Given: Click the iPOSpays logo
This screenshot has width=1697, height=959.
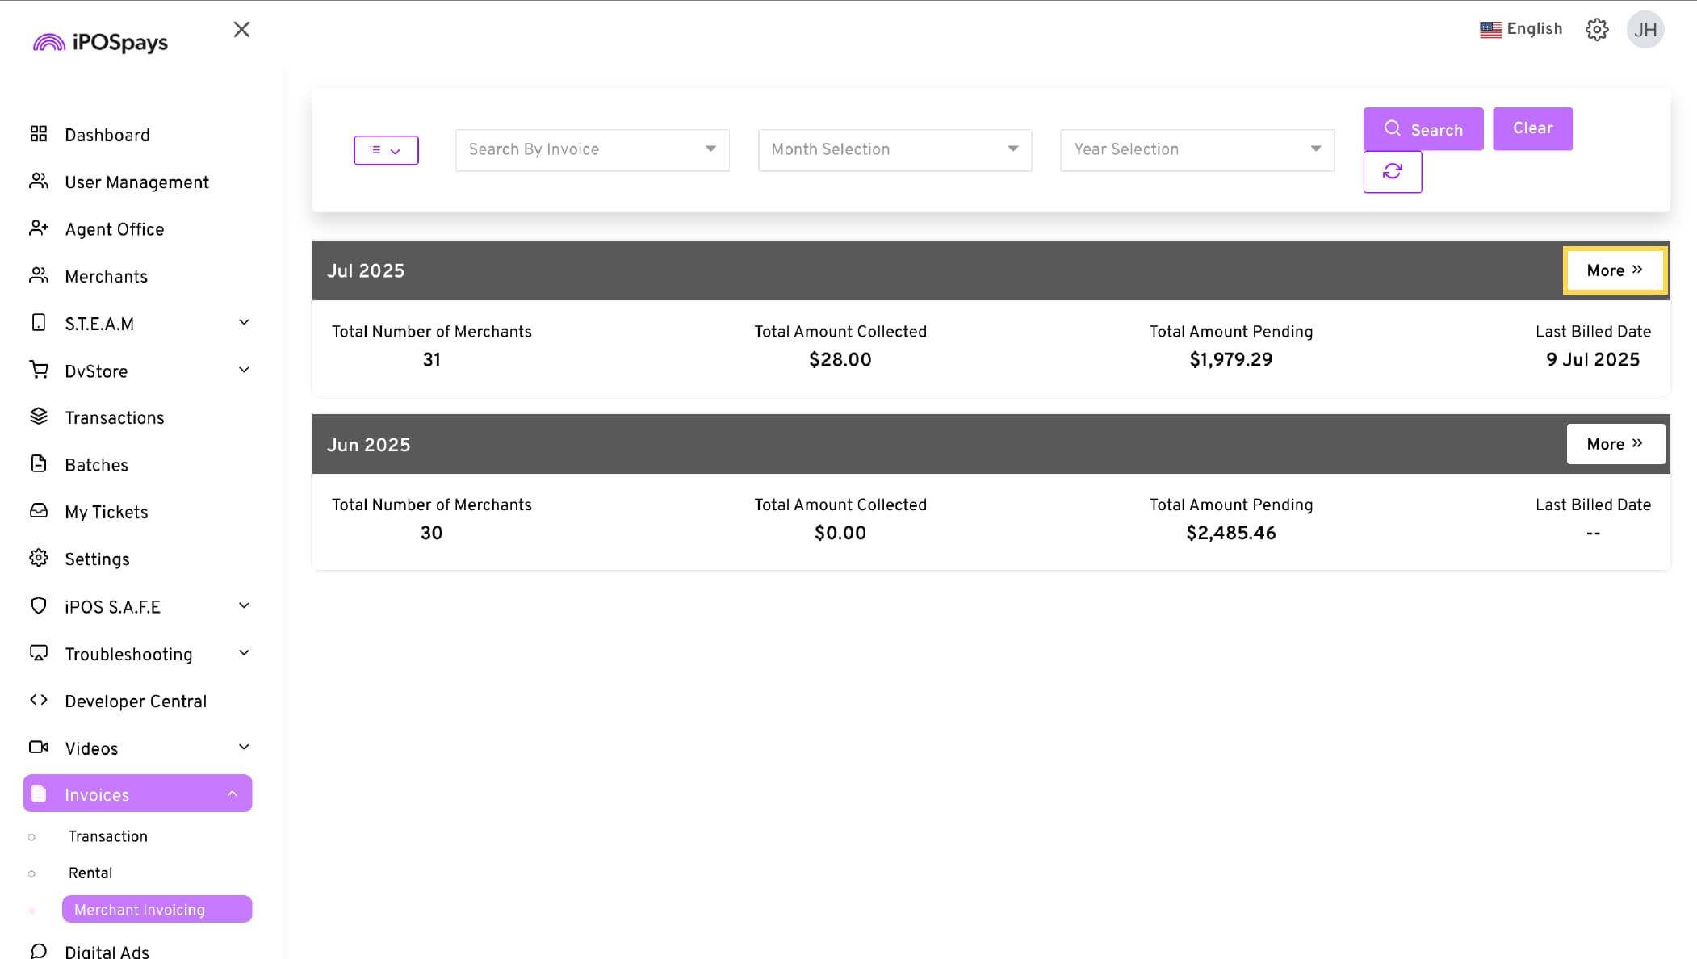Looking at the screenshot, I should [x=101, y=42].
